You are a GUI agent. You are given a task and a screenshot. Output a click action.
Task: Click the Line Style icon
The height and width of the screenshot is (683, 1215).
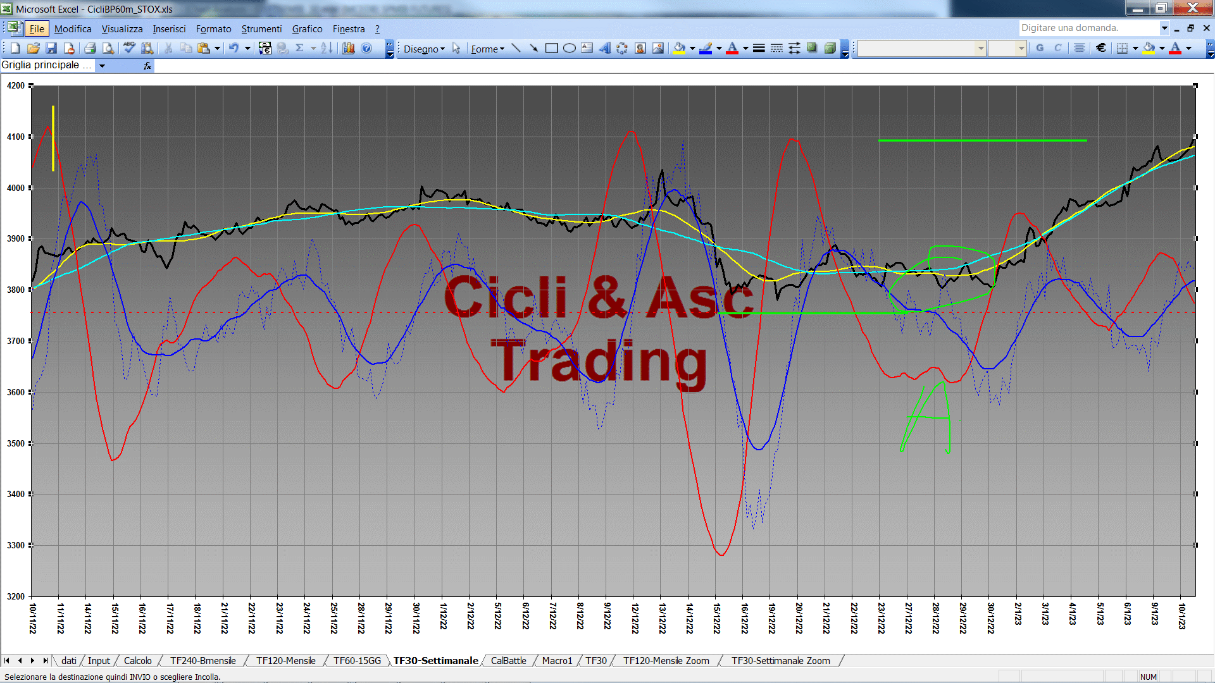(759, 48)
